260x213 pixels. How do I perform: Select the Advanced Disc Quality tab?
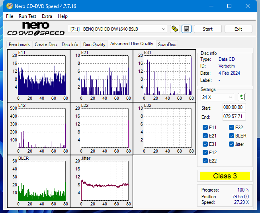coord(132,44)
